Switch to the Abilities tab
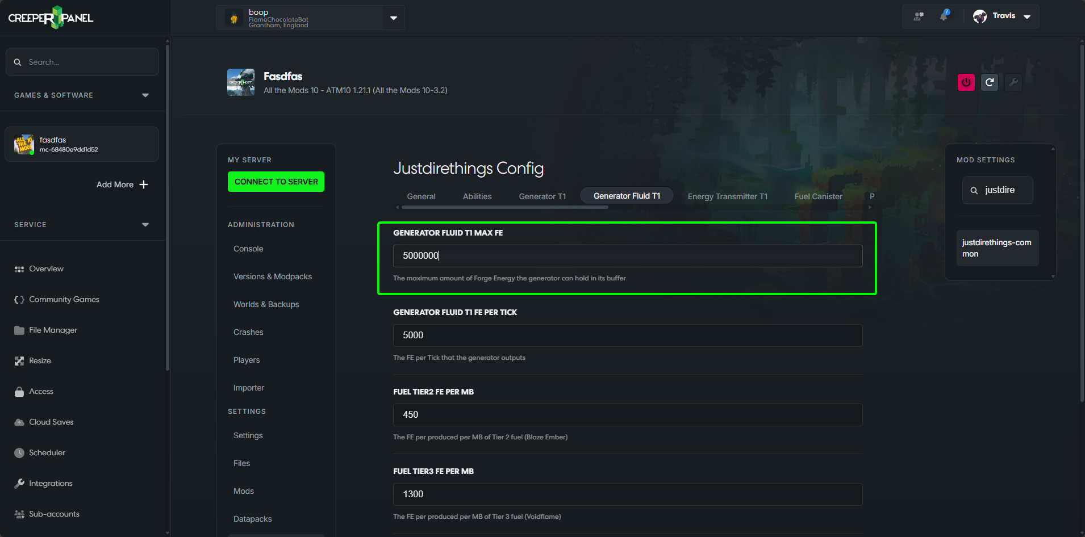1085x537 pixels. (477, 196)
